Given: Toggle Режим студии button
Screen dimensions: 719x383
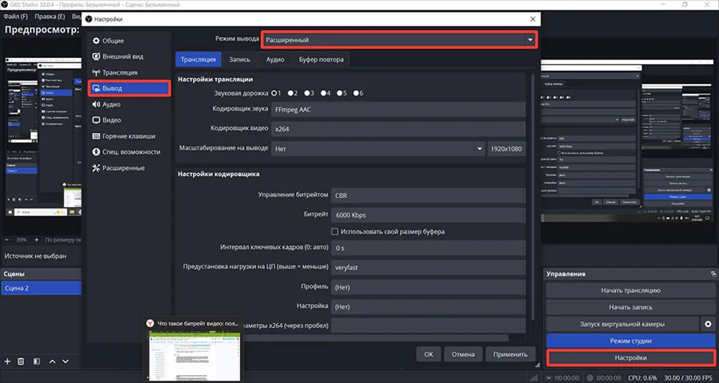Looking at the screenshot, I should click(631, 341).
